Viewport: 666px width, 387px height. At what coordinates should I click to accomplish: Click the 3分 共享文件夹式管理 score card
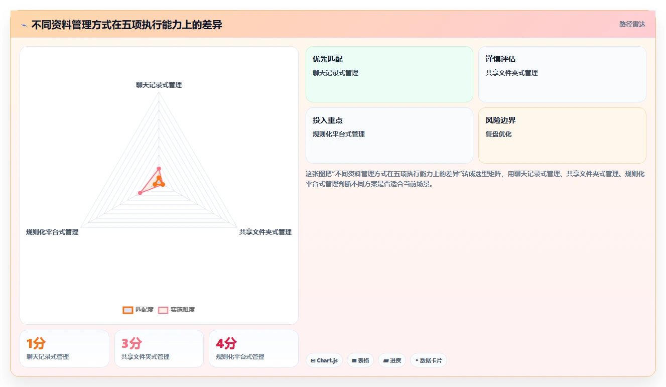click(159, 348)
